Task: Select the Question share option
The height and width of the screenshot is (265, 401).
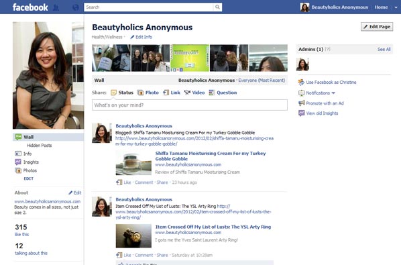Action: tap(223, 93)
